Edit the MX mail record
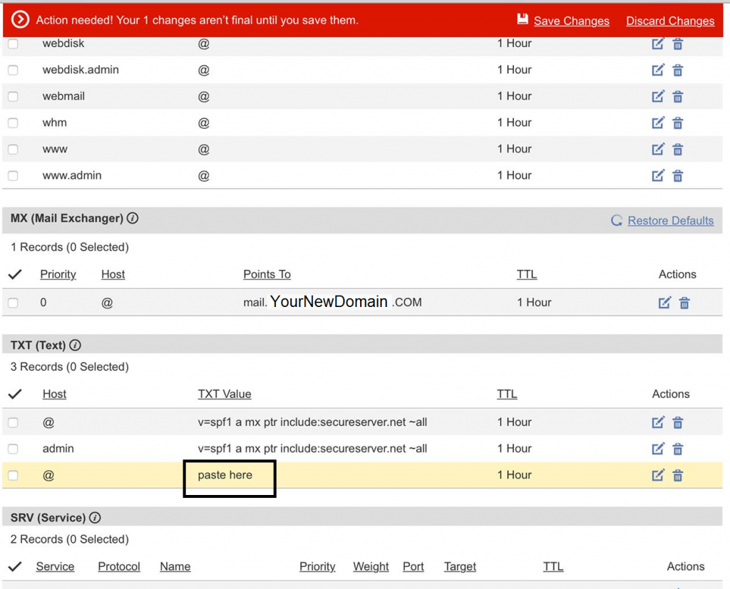The width and height of the screenshot is (730, 589). tap(665, 303)
